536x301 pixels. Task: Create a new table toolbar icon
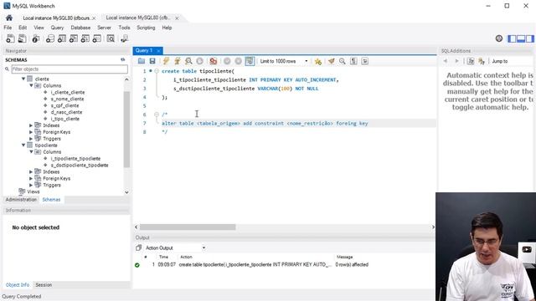[62, 38]
